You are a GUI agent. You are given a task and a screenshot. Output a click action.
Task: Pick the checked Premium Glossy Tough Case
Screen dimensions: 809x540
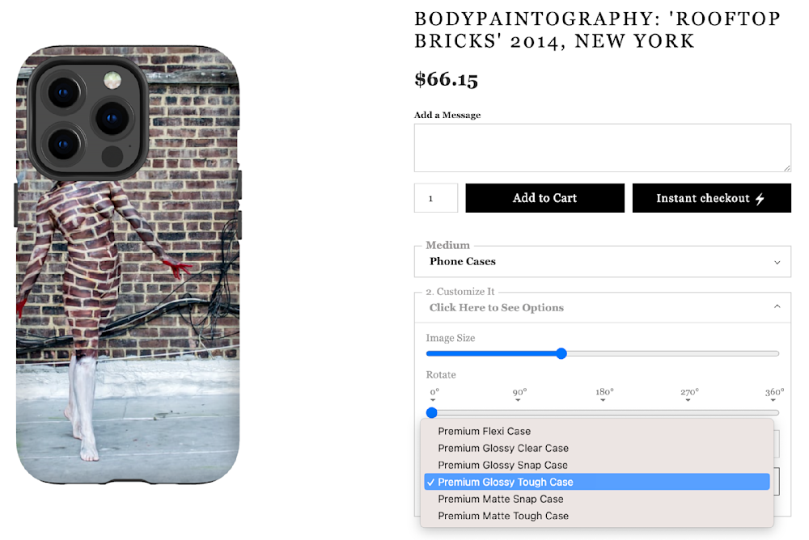[506, 483]
